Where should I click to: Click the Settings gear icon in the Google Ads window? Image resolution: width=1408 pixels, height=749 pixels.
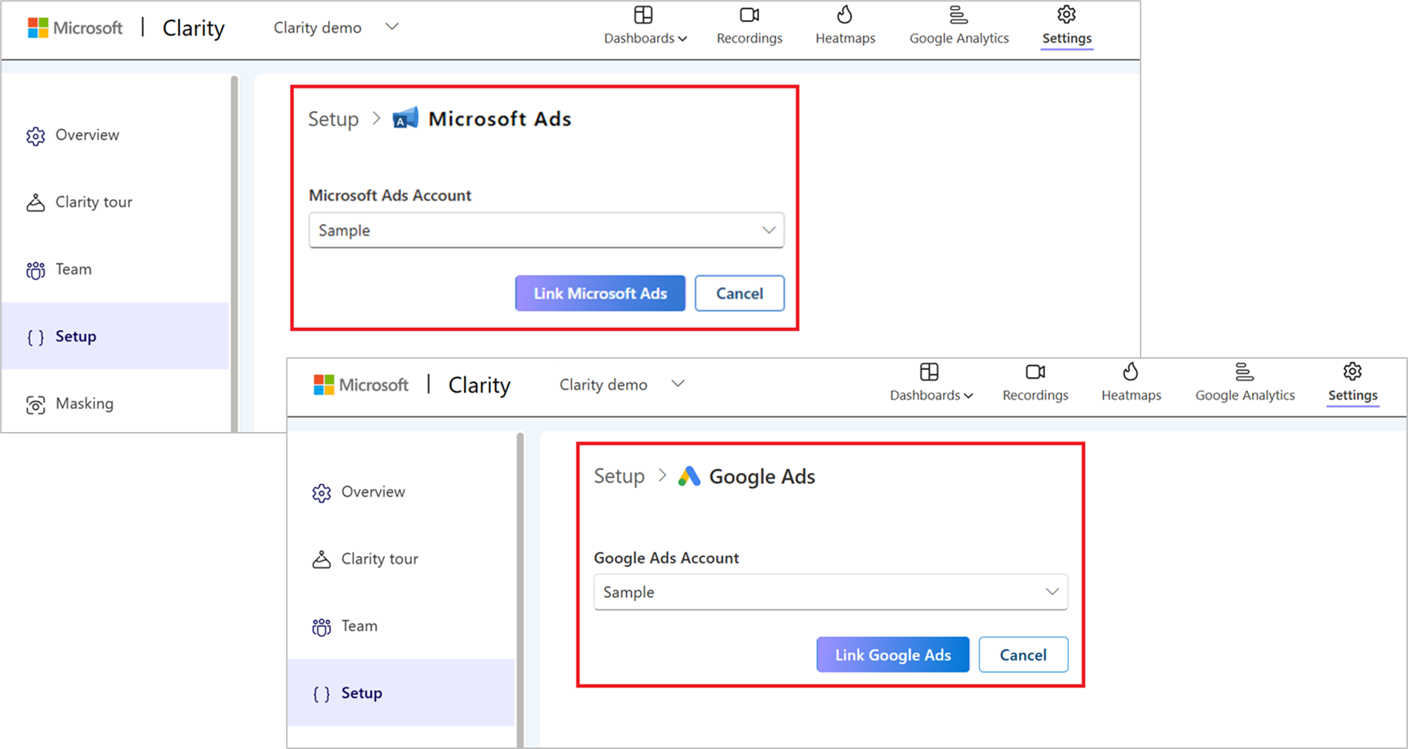tap(1352, 371)
